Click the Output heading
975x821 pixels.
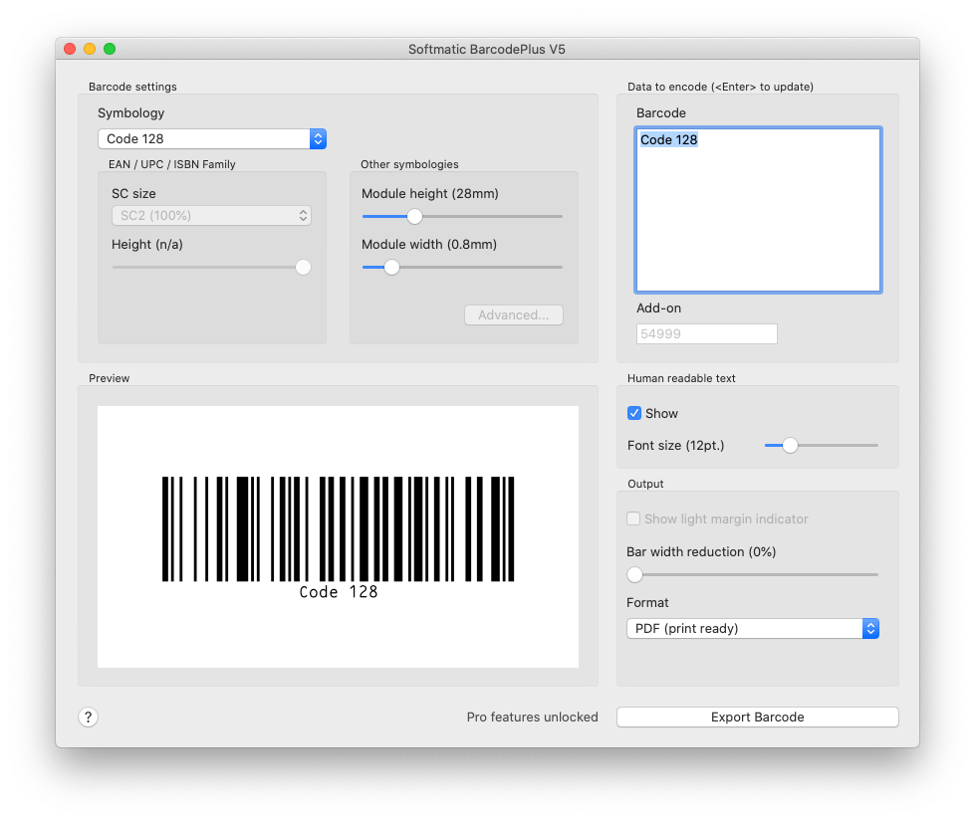point(645,485)
